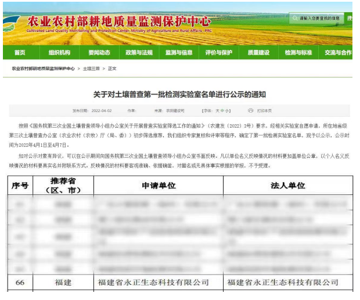
Task: Open the 首页 menu item
Action: 20,53
